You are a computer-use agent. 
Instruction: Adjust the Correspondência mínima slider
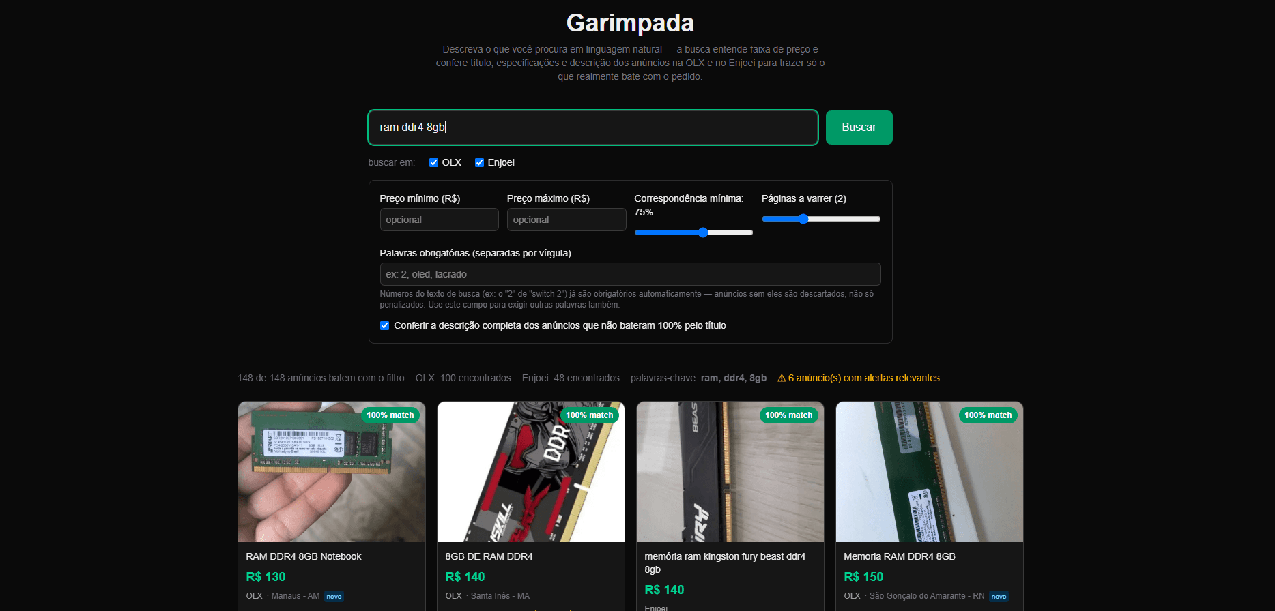click(x=693, y=233)
